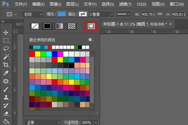Open the stroke line style dropdown
Screen dimensions: 188x125
(x=123, y=14)
